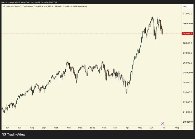Click the close value C28,991.5
Screen dimensions: 195x139
(x=67, y=6)
